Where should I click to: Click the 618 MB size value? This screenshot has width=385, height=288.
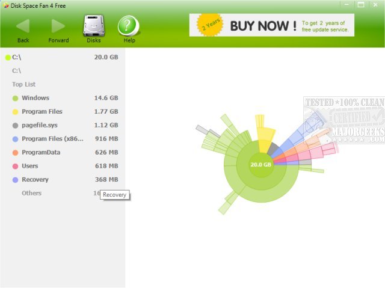pos(106,166)
